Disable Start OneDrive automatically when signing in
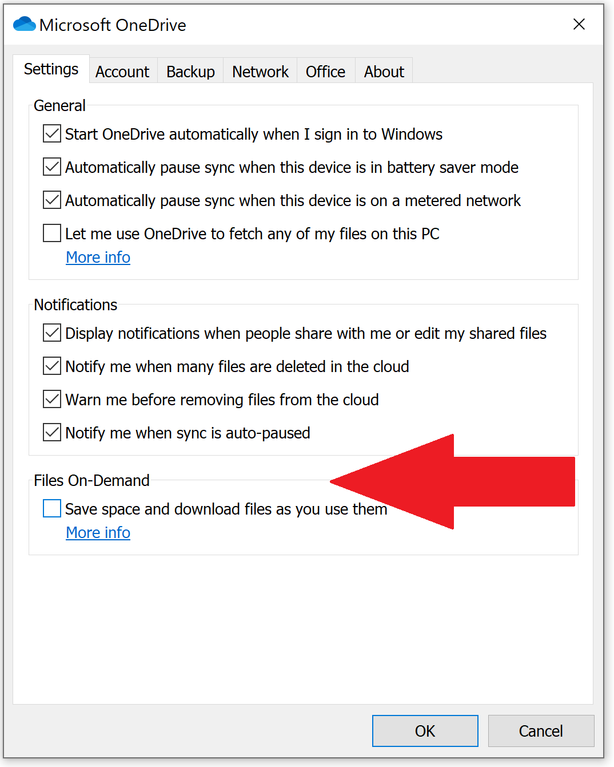Viewport: 614px width, 767px height. 51,133
